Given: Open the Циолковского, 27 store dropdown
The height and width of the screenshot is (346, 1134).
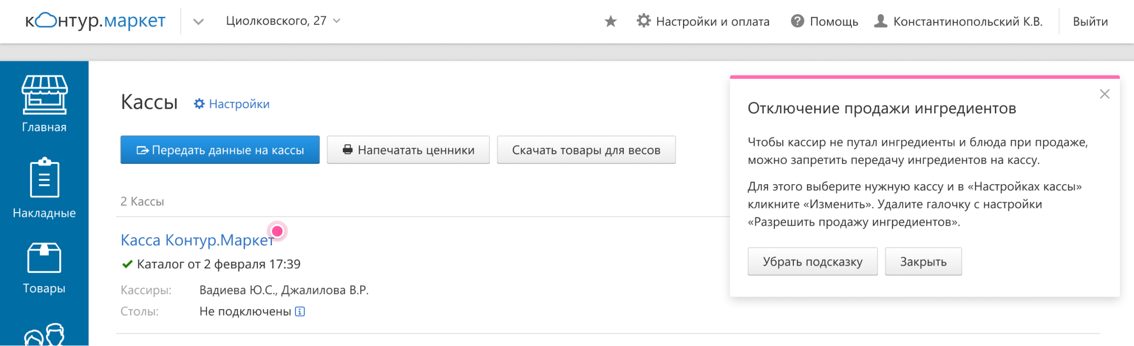Looking at the screenshot, I should coord(282,21).
